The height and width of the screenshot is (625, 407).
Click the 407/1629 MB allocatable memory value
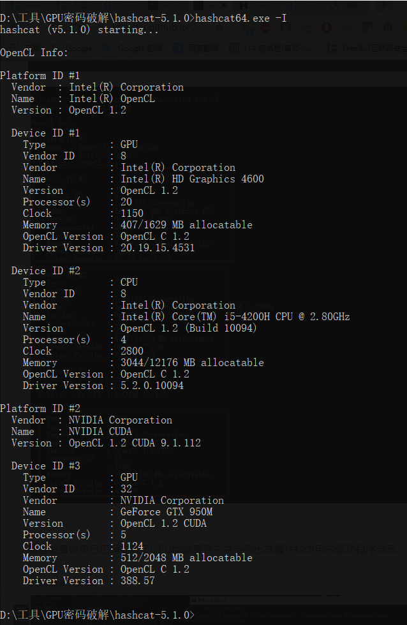[x=186, y=224]
